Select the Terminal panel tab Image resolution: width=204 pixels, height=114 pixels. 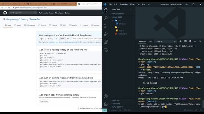[x=142, y=41]
